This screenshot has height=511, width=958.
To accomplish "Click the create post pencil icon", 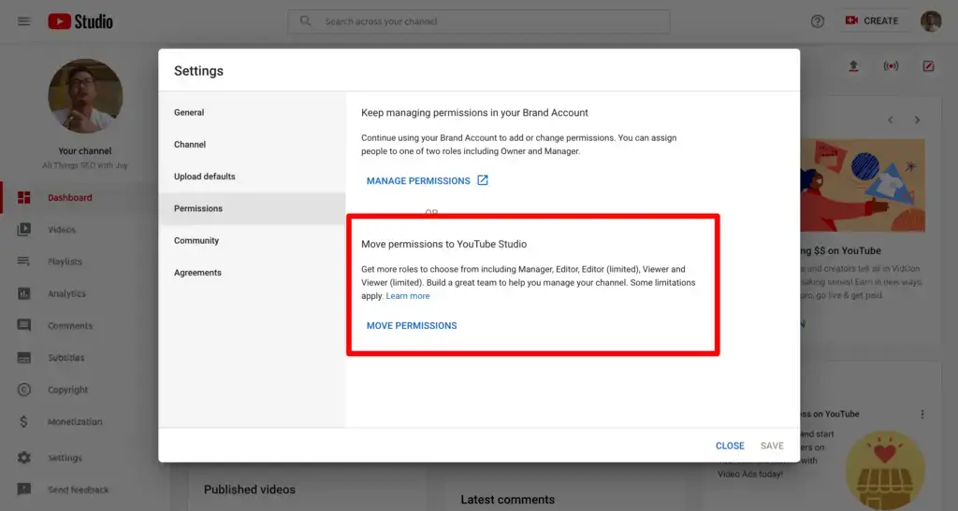I will click(x=928, y=65).
